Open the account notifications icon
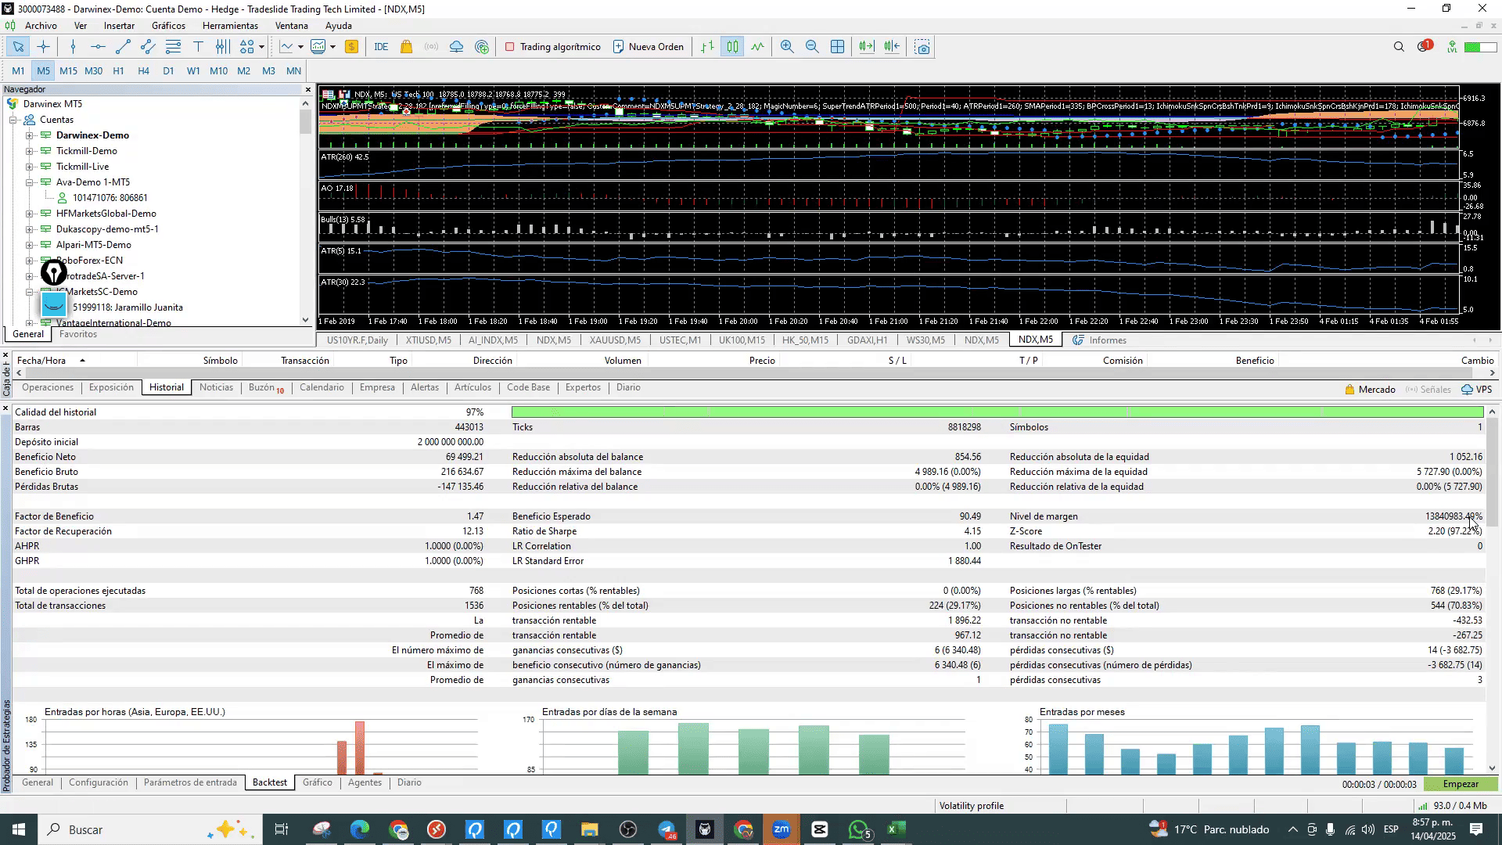The height and width of the screenshot is (845, 1502). tap(1425, 47)
